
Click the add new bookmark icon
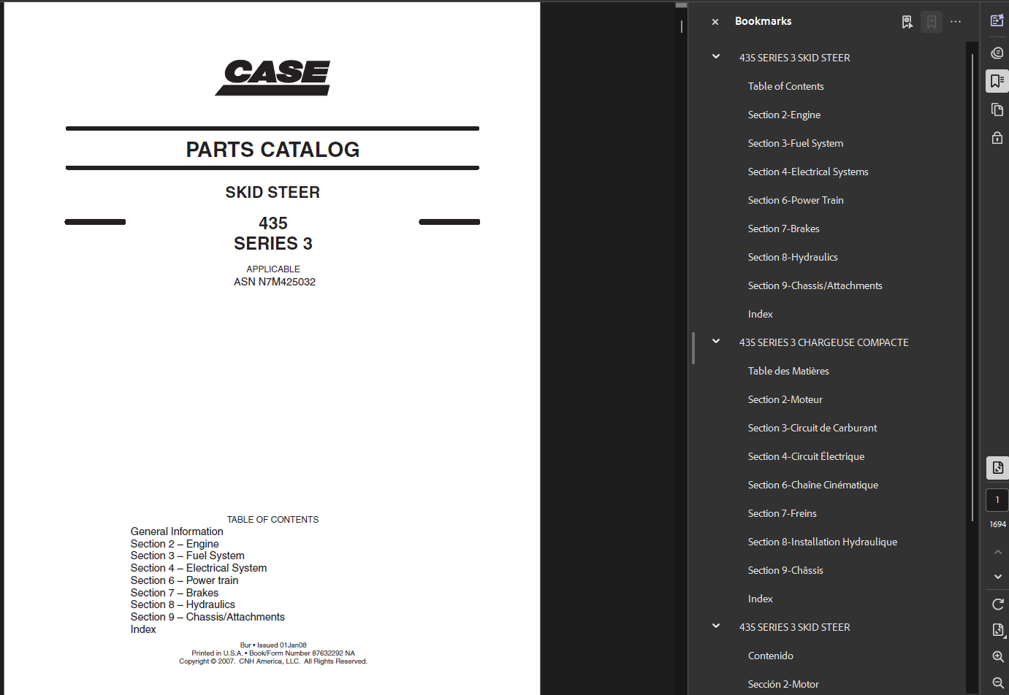coord(932,22)
